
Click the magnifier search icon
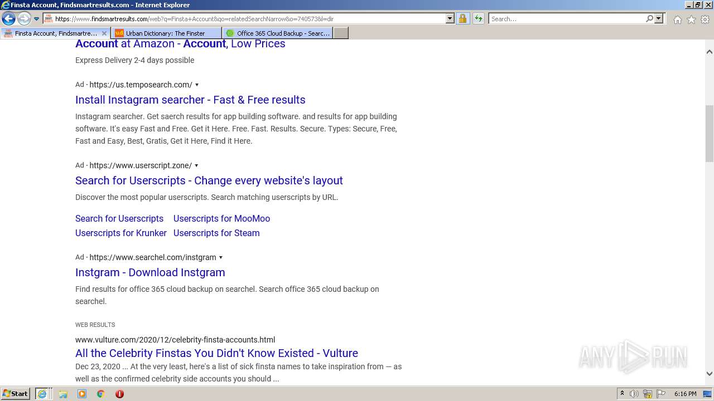[x=649, y=19]
